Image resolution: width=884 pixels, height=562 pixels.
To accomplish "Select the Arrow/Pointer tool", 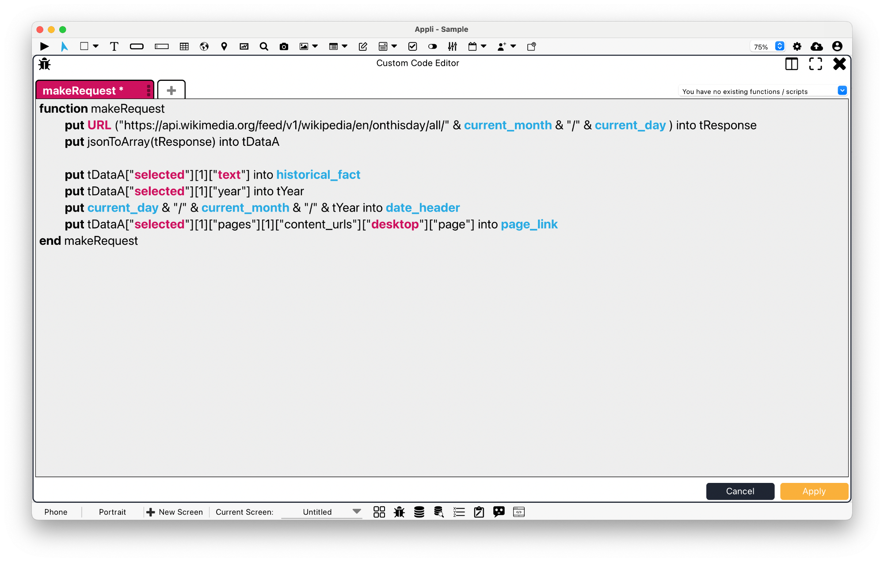I will [x=65, y=46].
